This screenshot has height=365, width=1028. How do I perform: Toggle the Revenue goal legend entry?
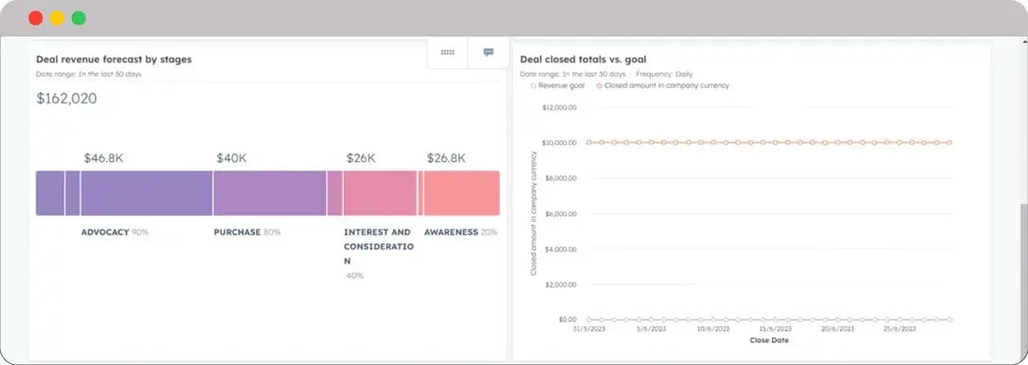(557, 85)
